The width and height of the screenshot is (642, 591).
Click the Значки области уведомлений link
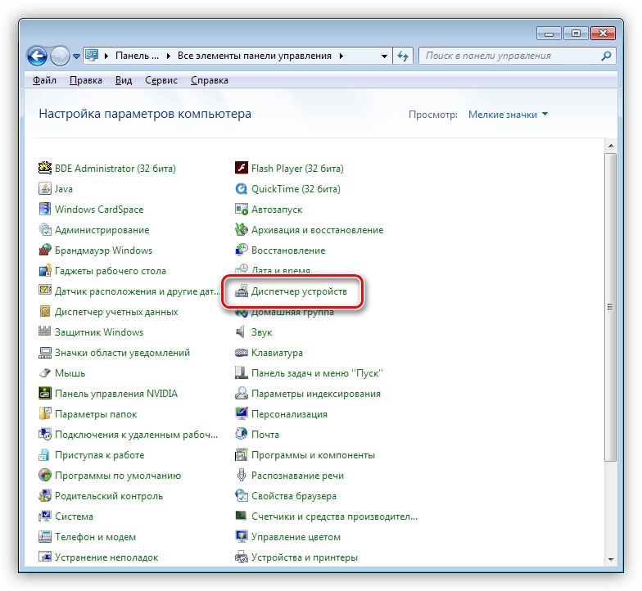[x=123, y=352]
